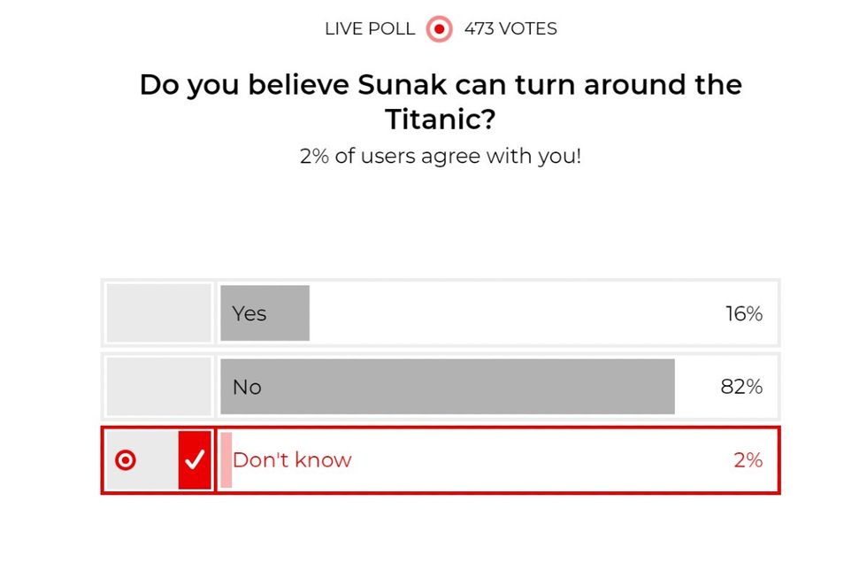Click the pink progress bar on Don't know

tap(226, 460)
